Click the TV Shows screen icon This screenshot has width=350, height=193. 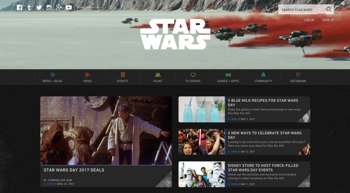click(193, 75)
